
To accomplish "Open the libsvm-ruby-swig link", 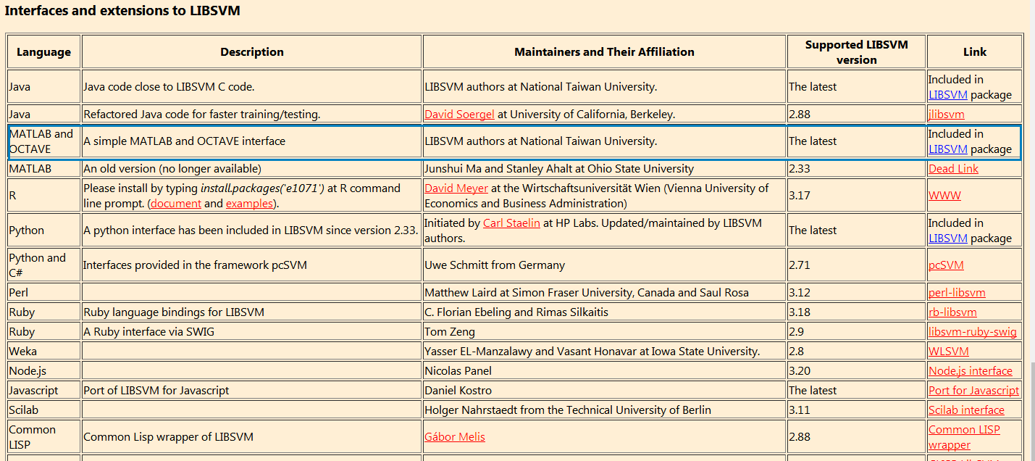I will click(x=973, y=331).
